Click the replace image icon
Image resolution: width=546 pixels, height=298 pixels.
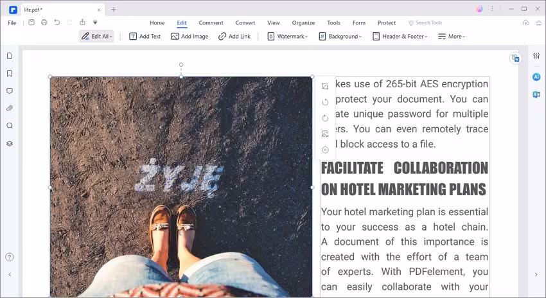click(x=325, y=134)
